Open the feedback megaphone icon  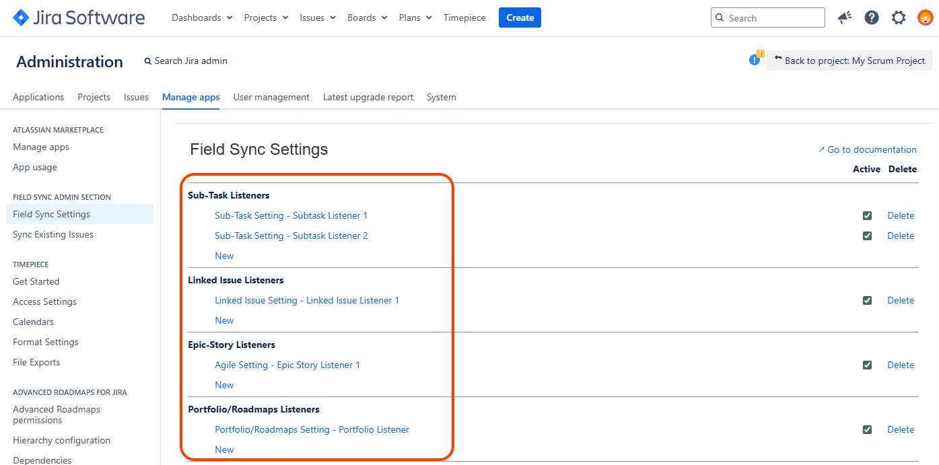pos(845,17)
